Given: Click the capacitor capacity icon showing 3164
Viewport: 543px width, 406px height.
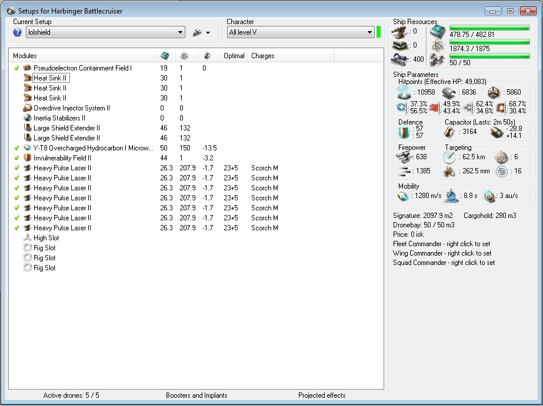Looking at the screenshot, I should point(449,132).
